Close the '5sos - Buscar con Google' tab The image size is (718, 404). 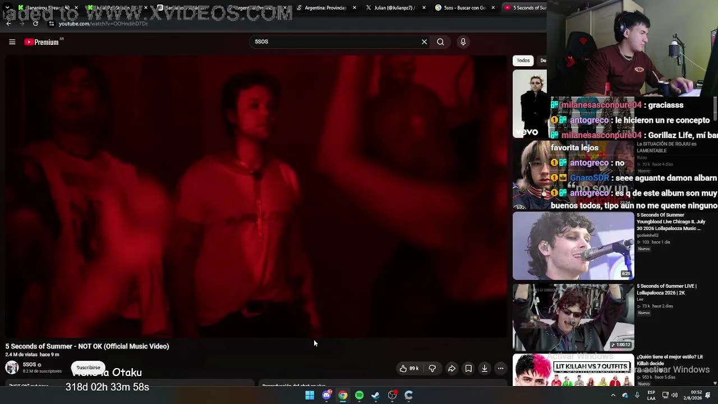[493, 8]
